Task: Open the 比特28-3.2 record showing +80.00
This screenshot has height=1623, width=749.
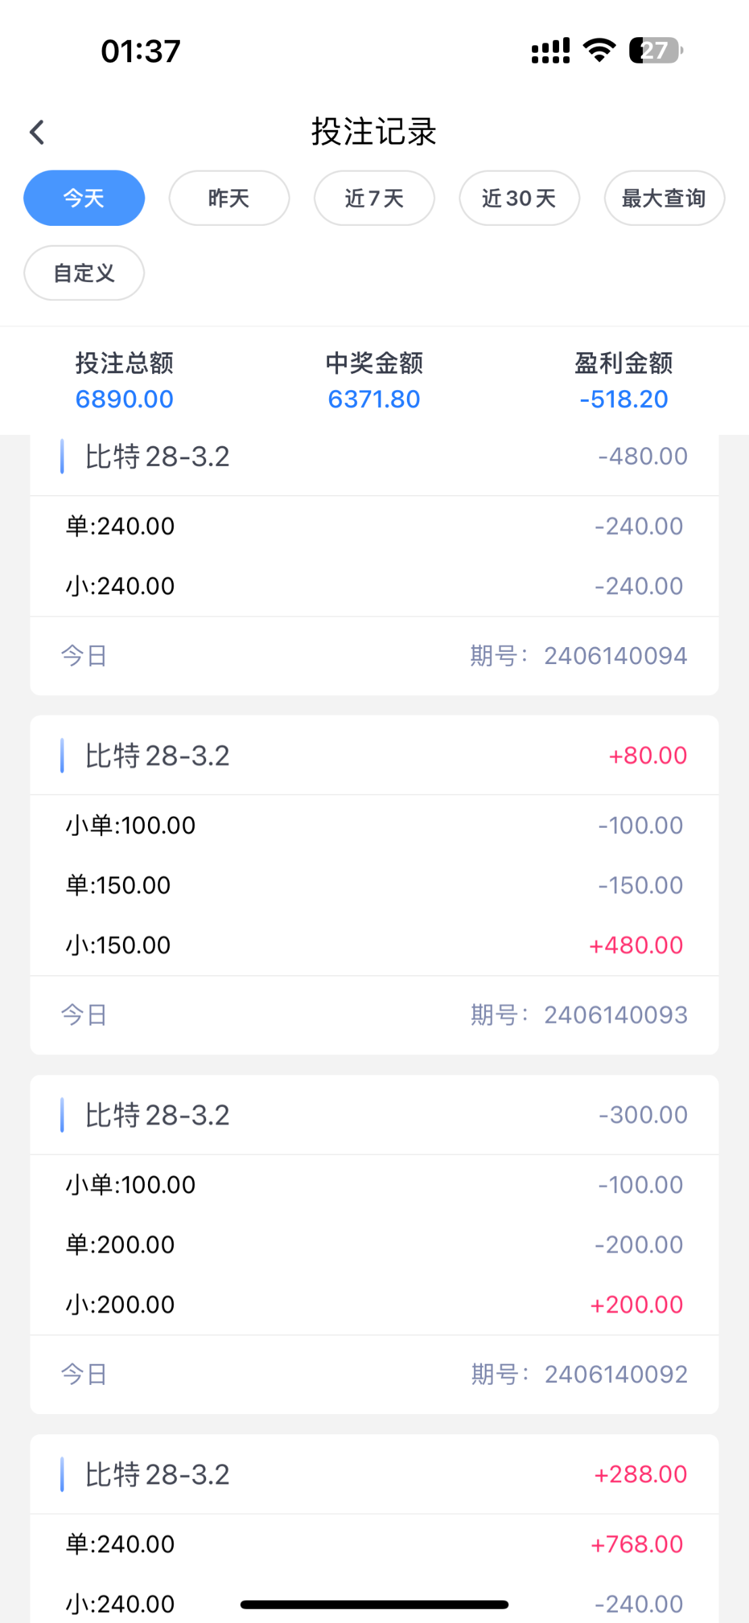Action: [x=374, y=755]
